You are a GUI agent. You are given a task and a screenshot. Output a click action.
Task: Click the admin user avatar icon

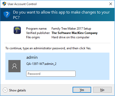(x=14, y=66)
